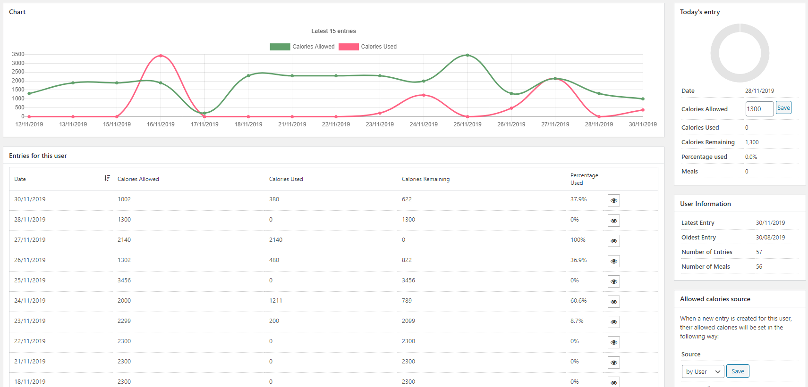Toggle Calories Allowed series in chart legend

(x=302, y=47)
